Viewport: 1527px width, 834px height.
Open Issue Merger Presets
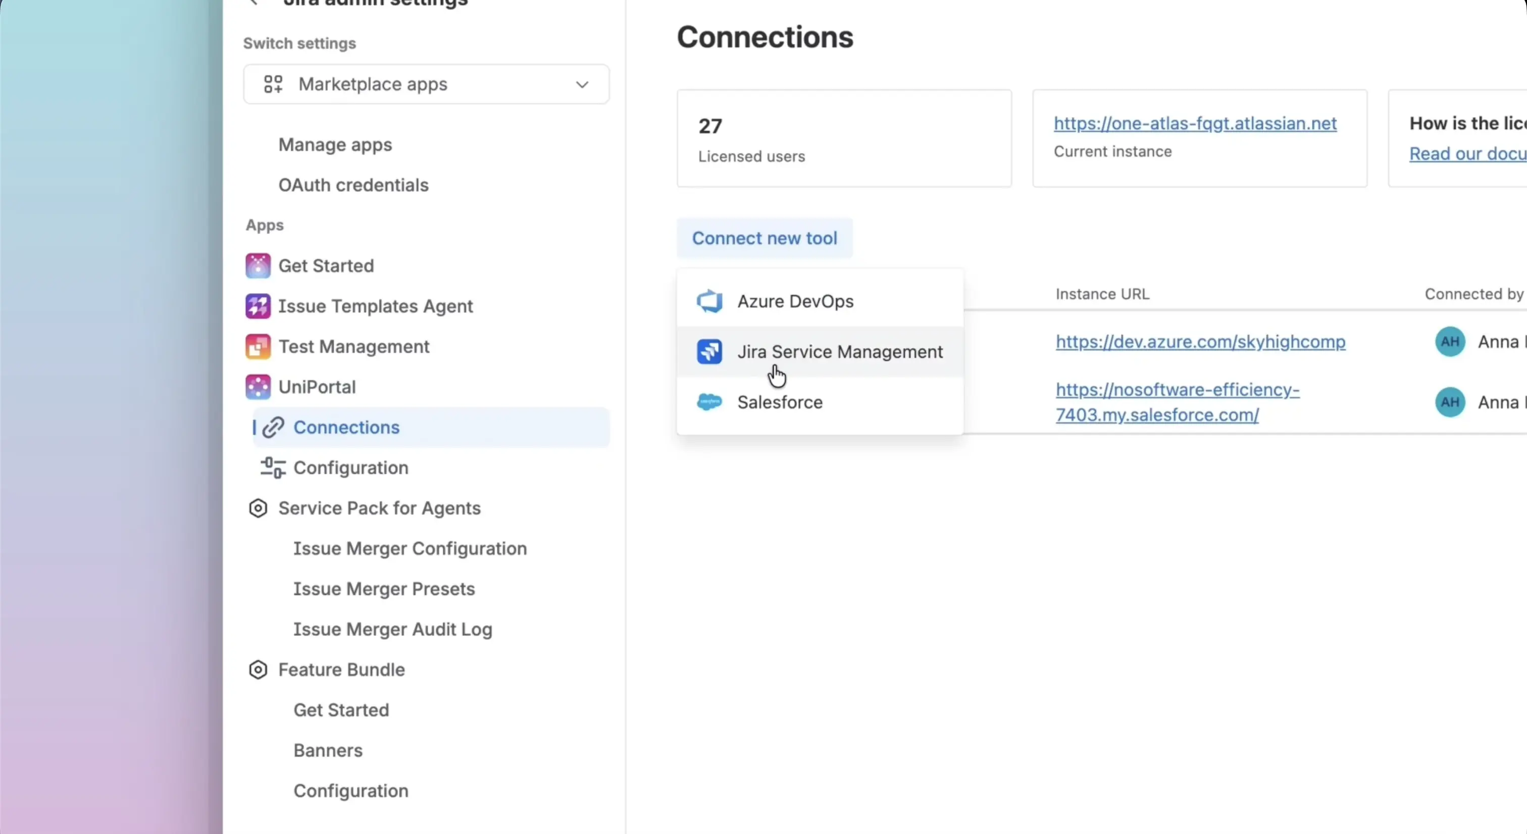tap(384, 589)
